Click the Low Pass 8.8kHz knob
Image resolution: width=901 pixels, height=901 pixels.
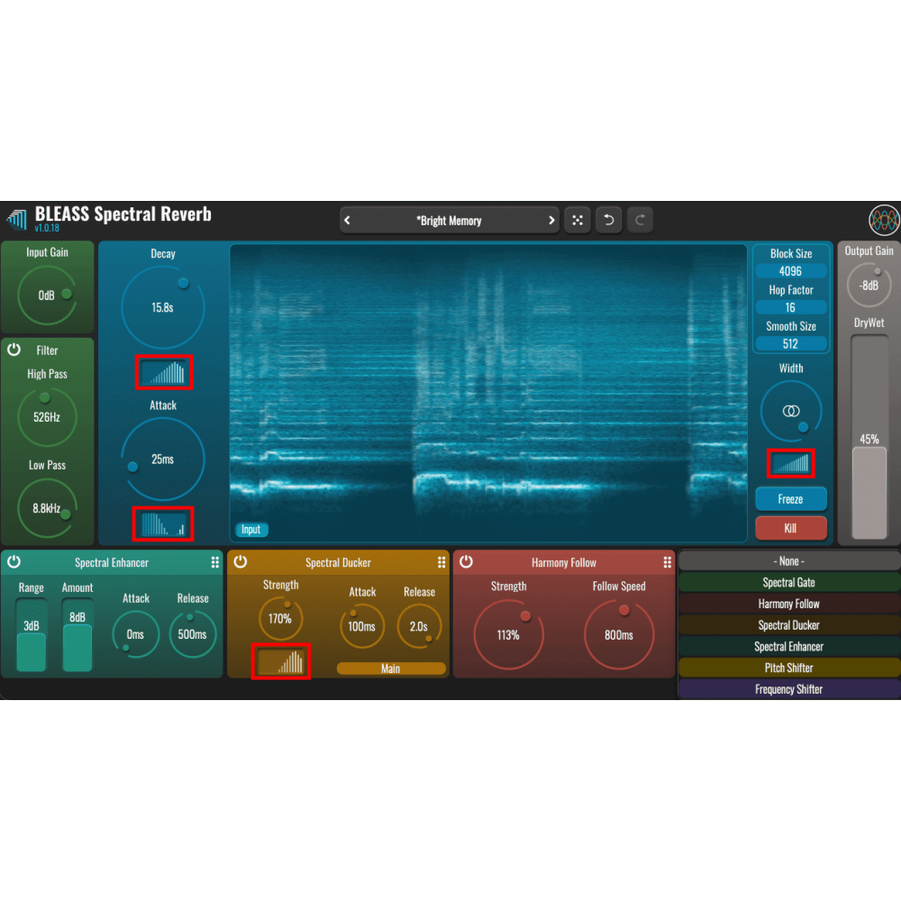point(47,508)
